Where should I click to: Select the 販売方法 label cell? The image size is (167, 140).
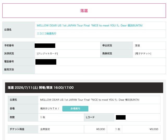click(19, 70)
